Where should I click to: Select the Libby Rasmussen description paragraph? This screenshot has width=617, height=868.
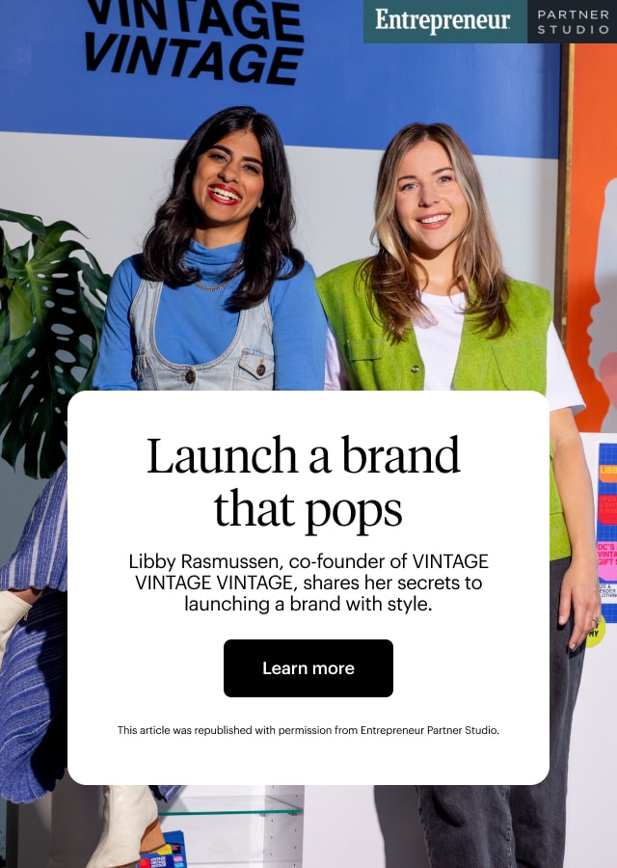click(x=308, y=583)
